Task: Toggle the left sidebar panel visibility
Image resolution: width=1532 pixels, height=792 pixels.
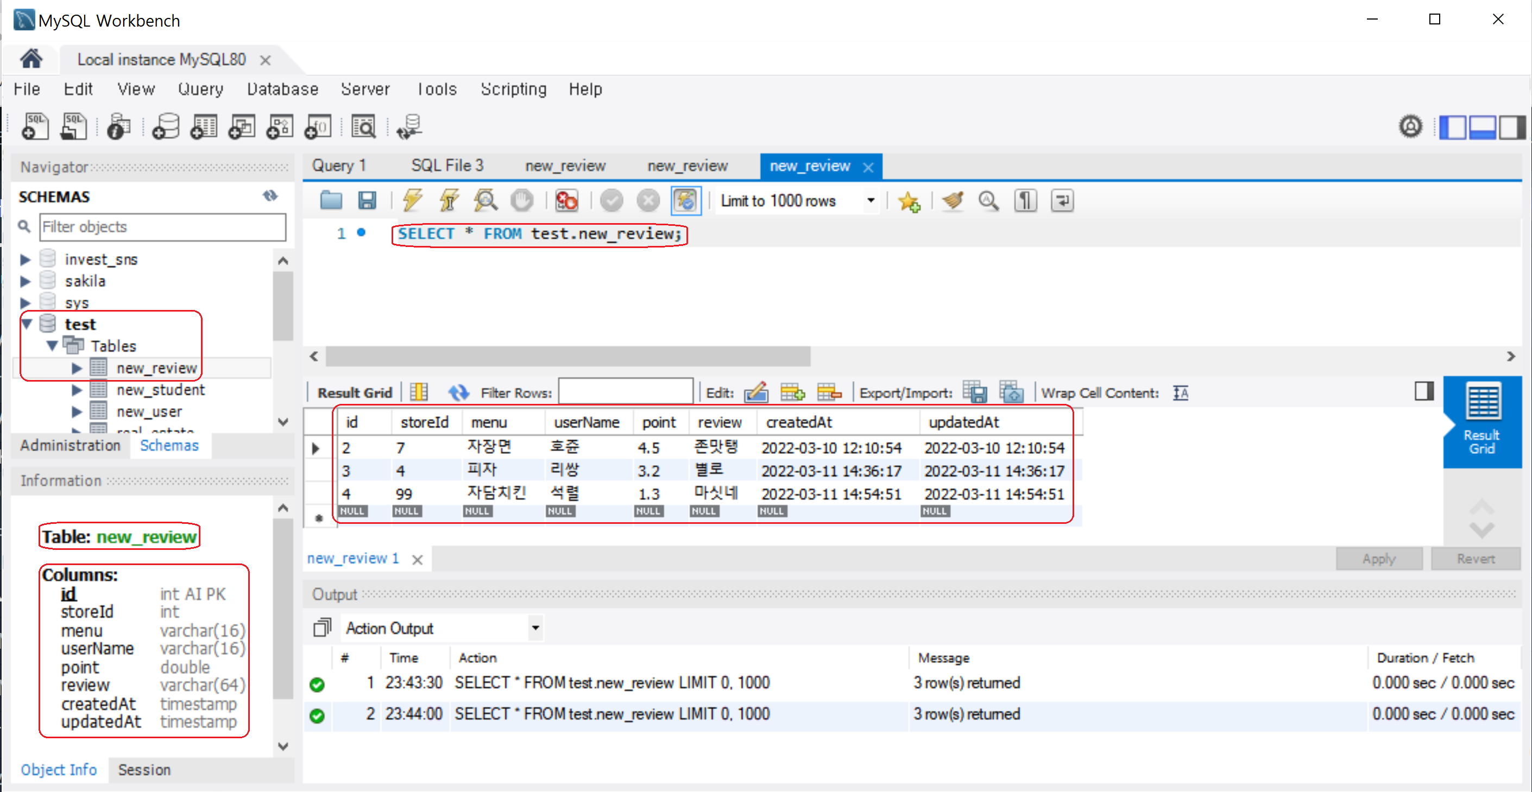Action: pos(1452,126)
